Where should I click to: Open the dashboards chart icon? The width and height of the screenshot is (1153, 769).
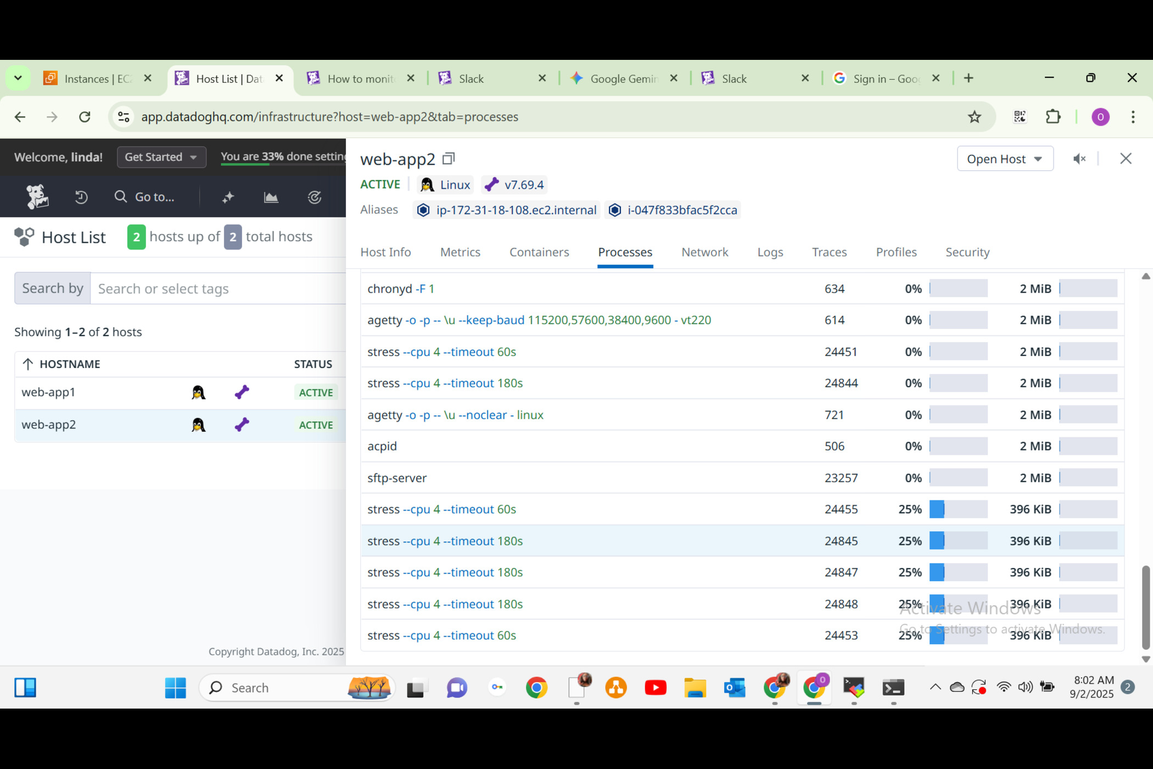click(x=271, y=197)
